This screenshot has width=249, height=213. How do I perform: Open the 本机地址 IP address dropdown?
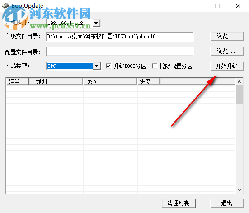pos(96,23)
